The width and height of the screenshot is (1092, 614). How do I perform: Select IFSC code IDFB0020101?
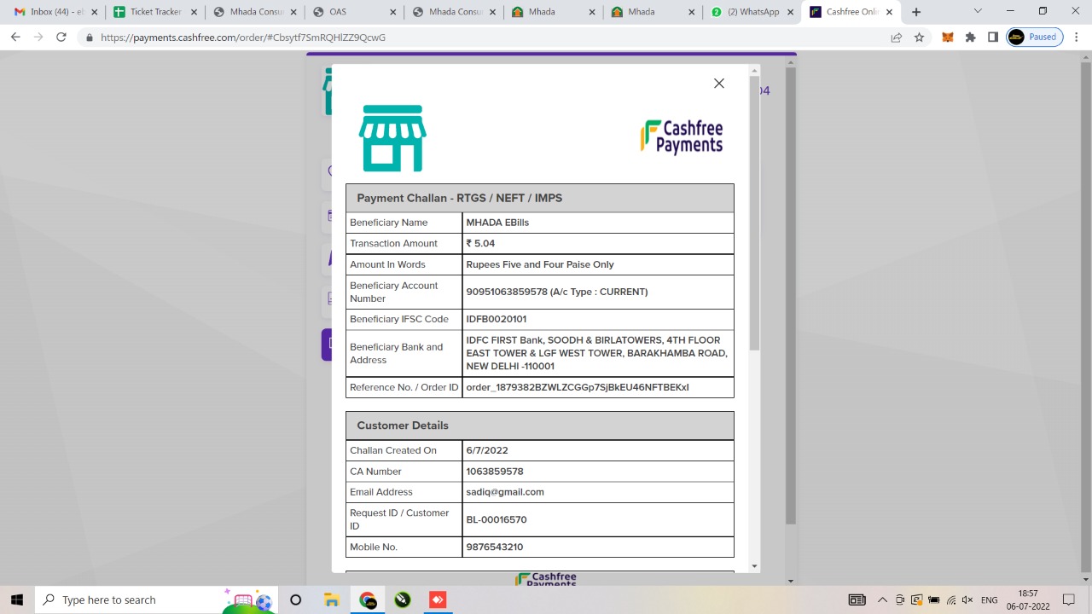(497, 319)
